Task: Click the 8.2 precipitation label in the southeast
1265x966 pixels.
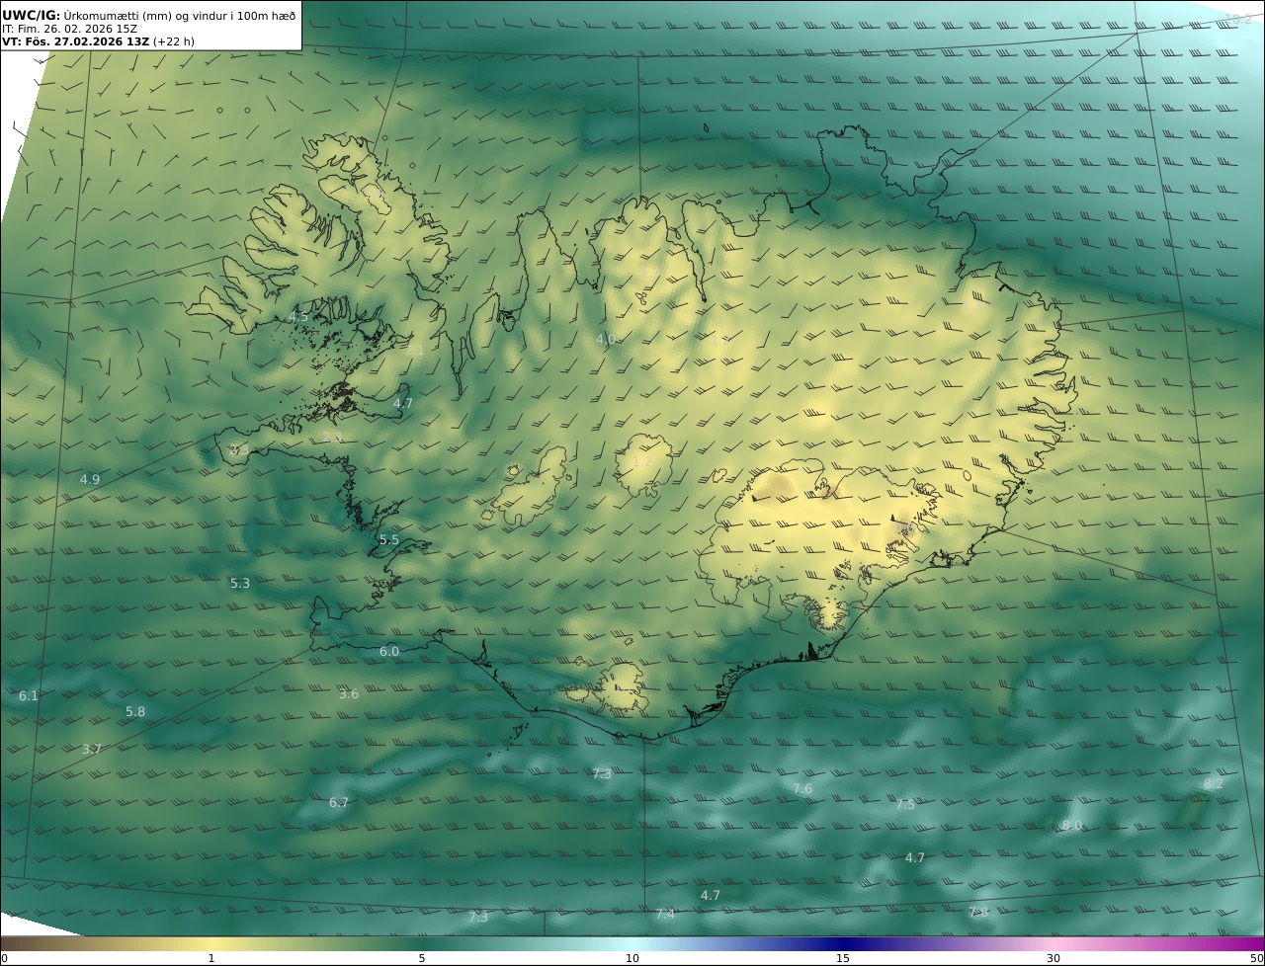Action: point(1213,784)
